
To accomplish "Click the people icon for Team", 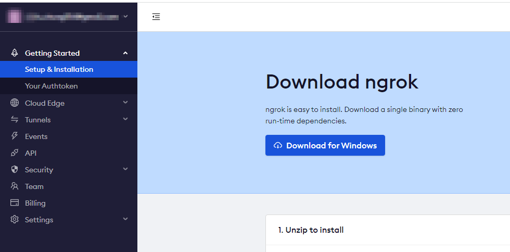I will pos(15,186).
